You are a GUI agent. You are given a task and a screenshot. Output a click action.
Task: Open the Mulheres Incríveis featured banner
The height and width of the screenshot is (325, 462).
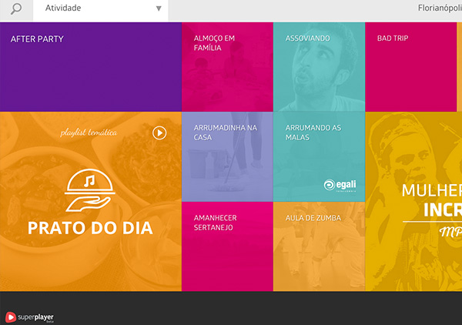tap(414, 202)
